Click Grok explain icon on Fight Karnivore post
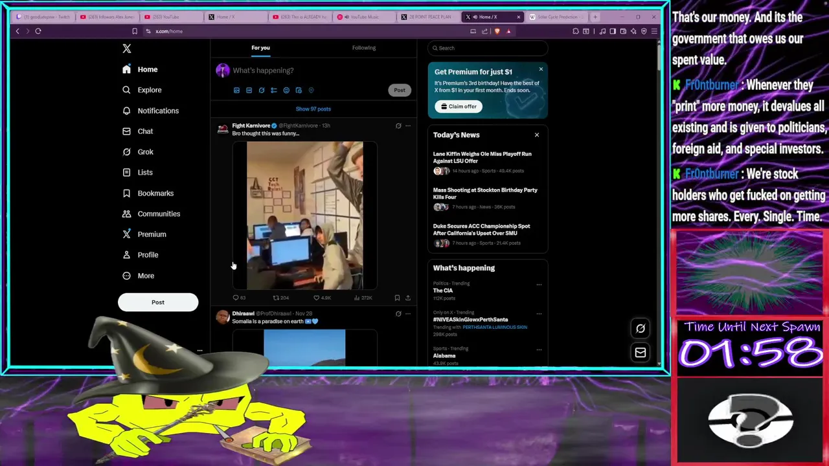Image resolution: width=829 pixels, height=466 pixels. point(398,126)
